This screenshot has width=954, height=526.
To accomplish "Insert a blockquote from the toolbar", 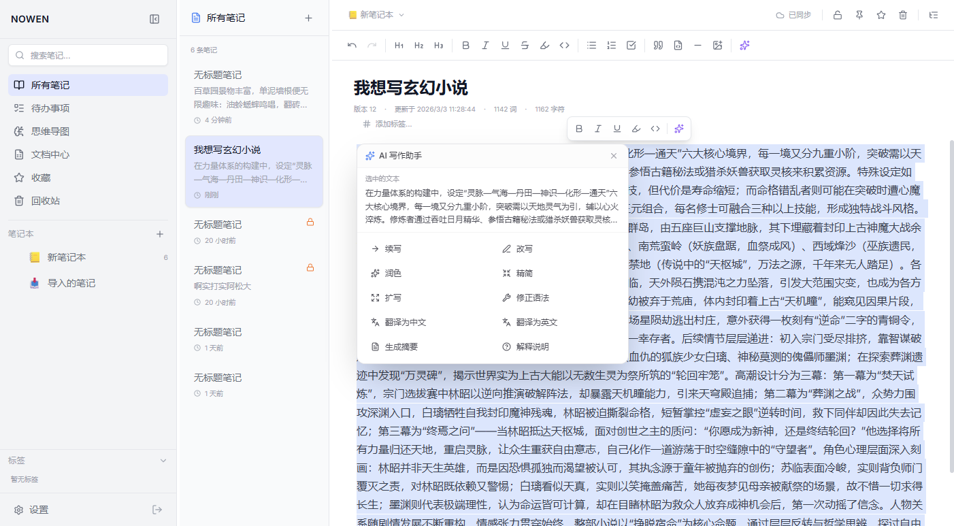I will click(658, 46).
